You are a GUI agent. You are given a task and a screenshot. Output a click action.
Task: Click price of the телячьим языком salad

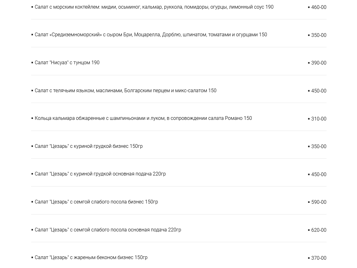click(319, 91)
